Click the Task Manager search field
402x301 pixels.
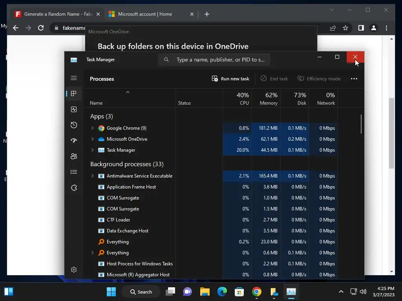(214, 60)
